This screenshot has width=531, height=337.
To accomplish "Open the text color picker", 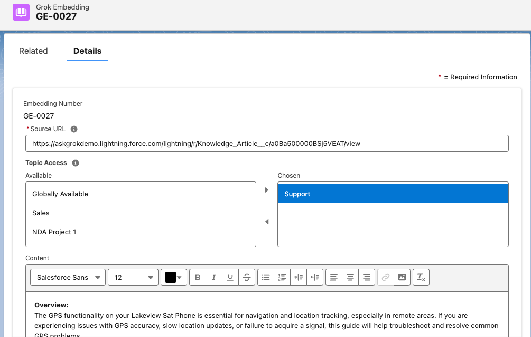I will (174, 277).
